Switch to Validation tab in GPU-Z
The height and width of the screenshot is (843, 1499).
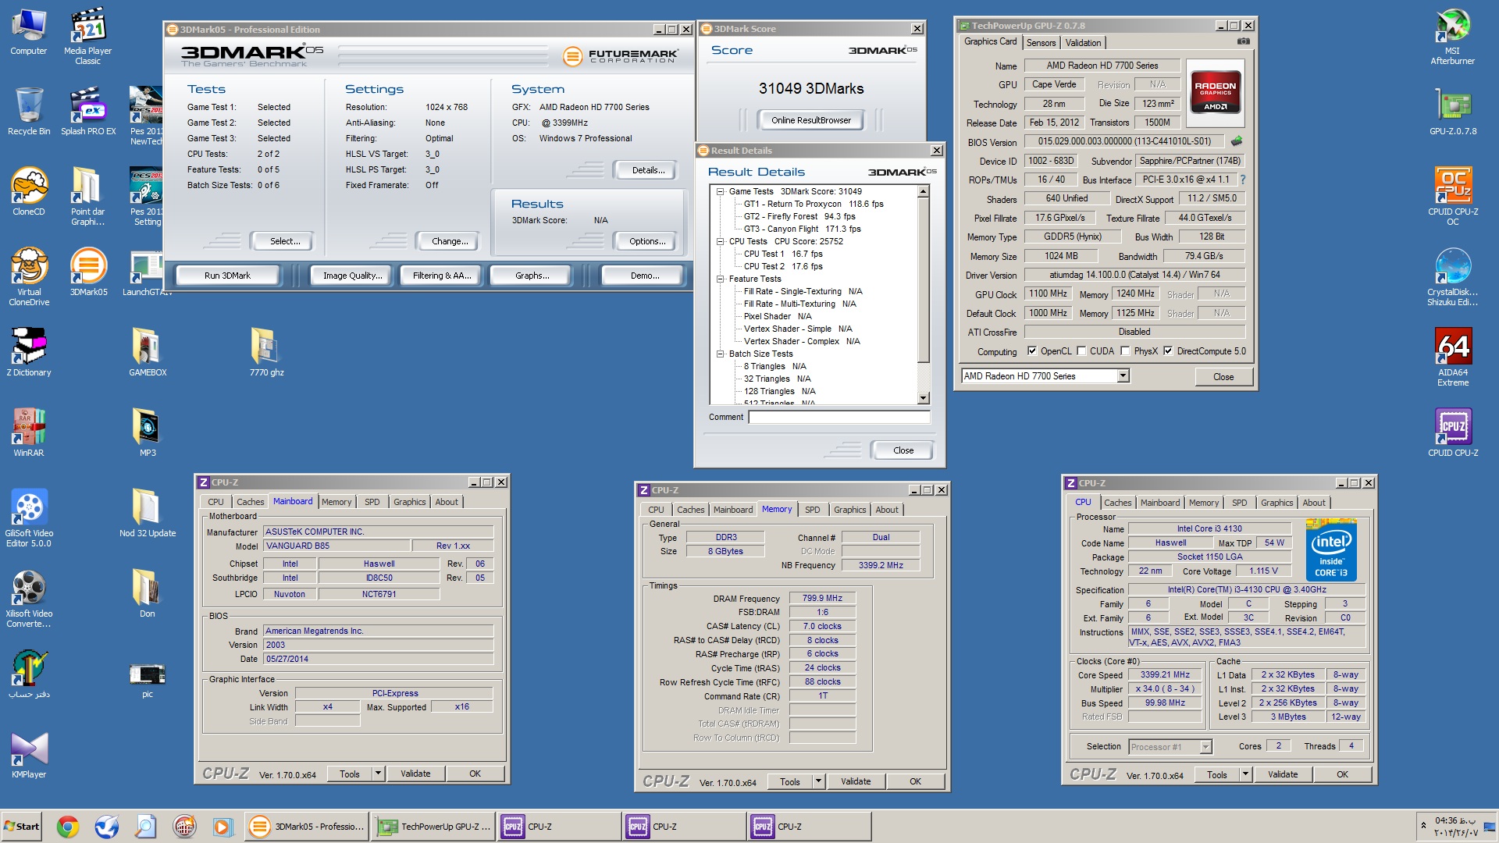click(x=1083, y=43)
